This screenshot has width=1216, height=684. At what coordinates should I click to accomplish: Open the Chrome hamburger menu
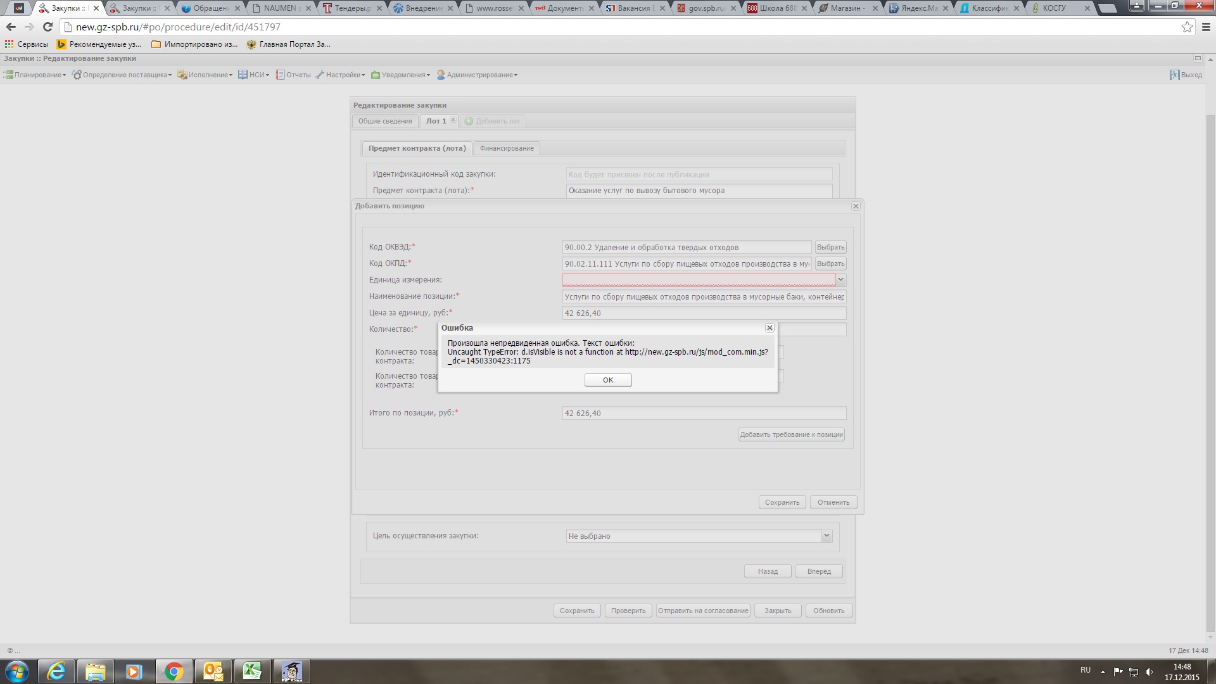click(1206, 27)
